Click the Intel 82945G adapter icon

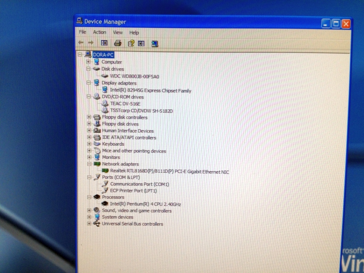pos(105,90)
